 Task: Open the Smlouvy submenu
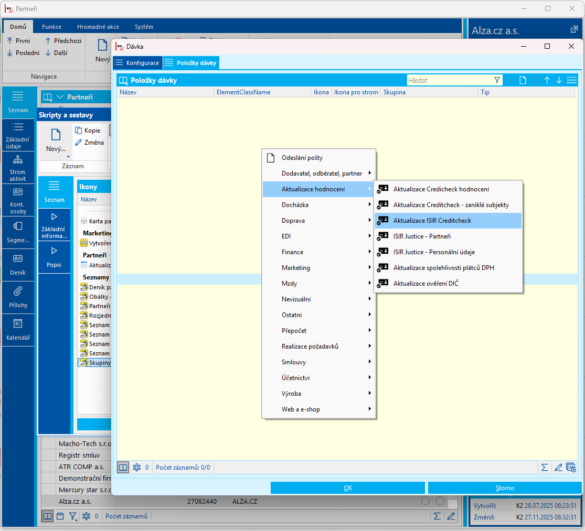click(318, 362)
